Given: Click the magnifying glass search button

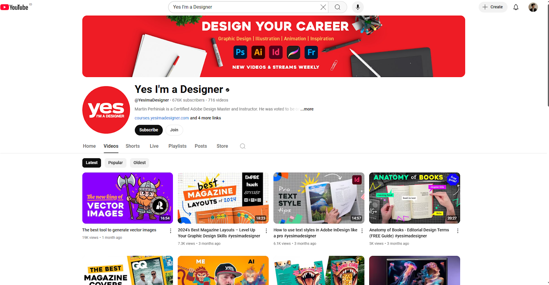Looking at the screenshot, I should [338, 7].
